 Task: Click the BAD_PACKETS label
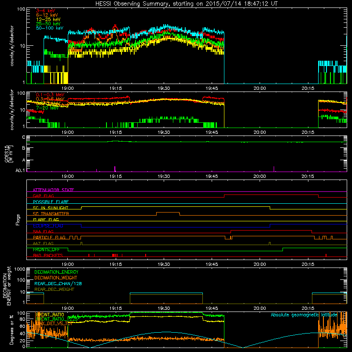click(x=48, y=255)
